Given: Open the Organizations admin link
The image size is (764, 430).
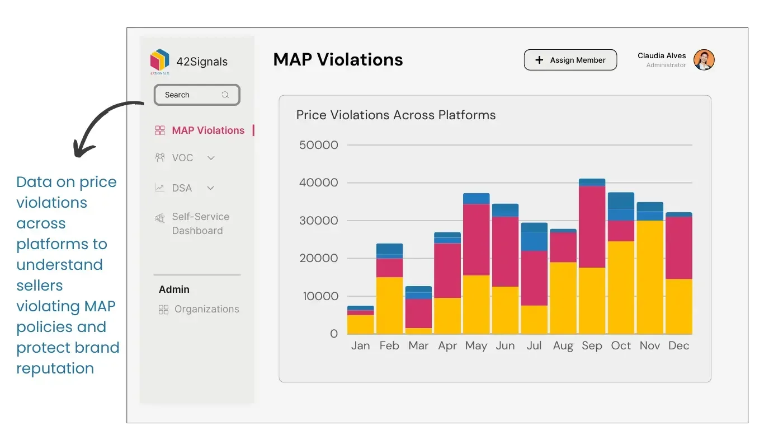Looking at the screenshot, I should point(206,309).
